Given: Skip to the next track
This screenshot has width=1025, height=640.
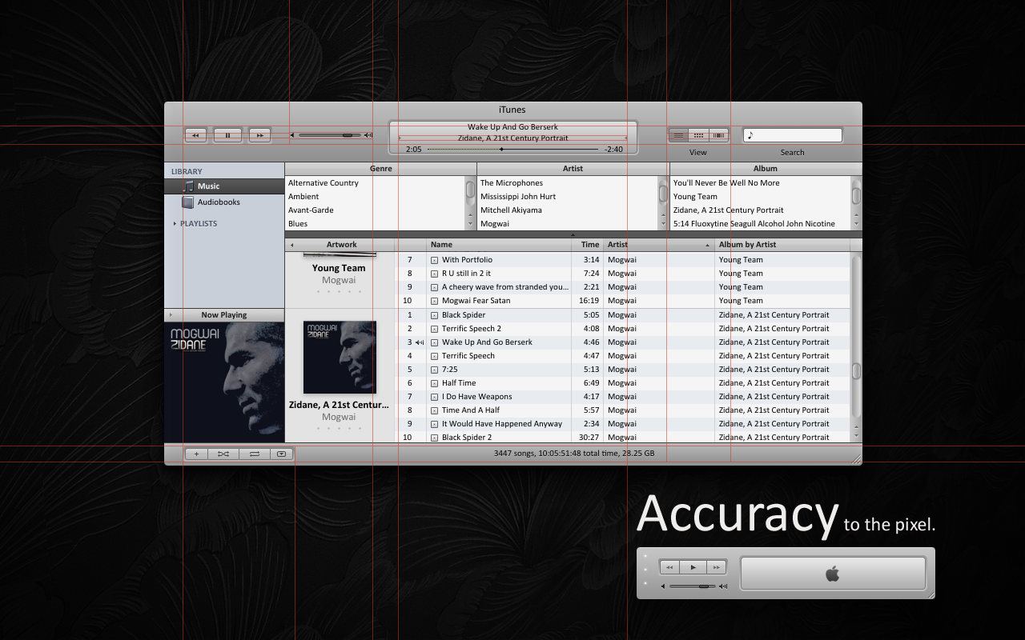Looking at the screenshot, I should coord(259,135).
